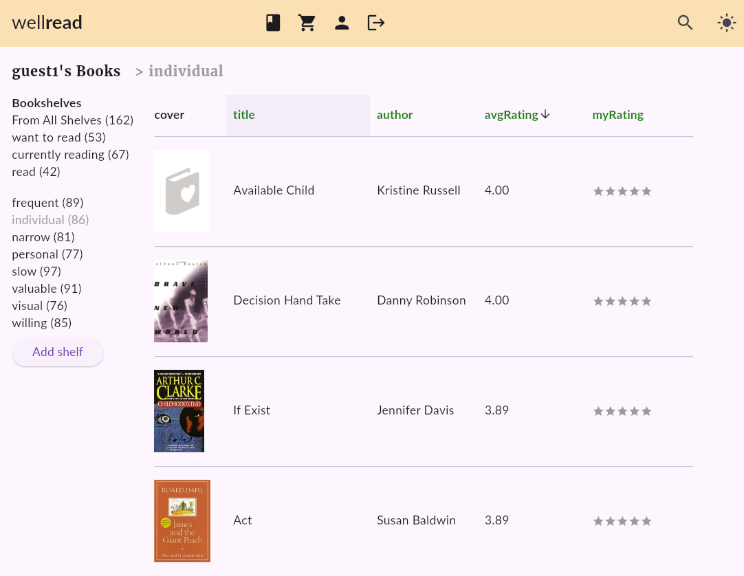Click the Add shelf button

[x=58, y=352]
